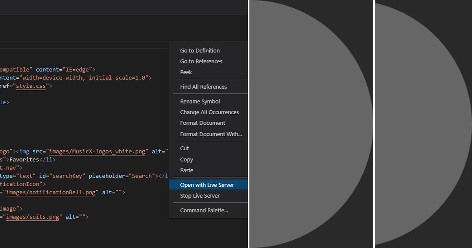Click Find All References
Viewport: 472px width, 248px height.
click(203, 87)
